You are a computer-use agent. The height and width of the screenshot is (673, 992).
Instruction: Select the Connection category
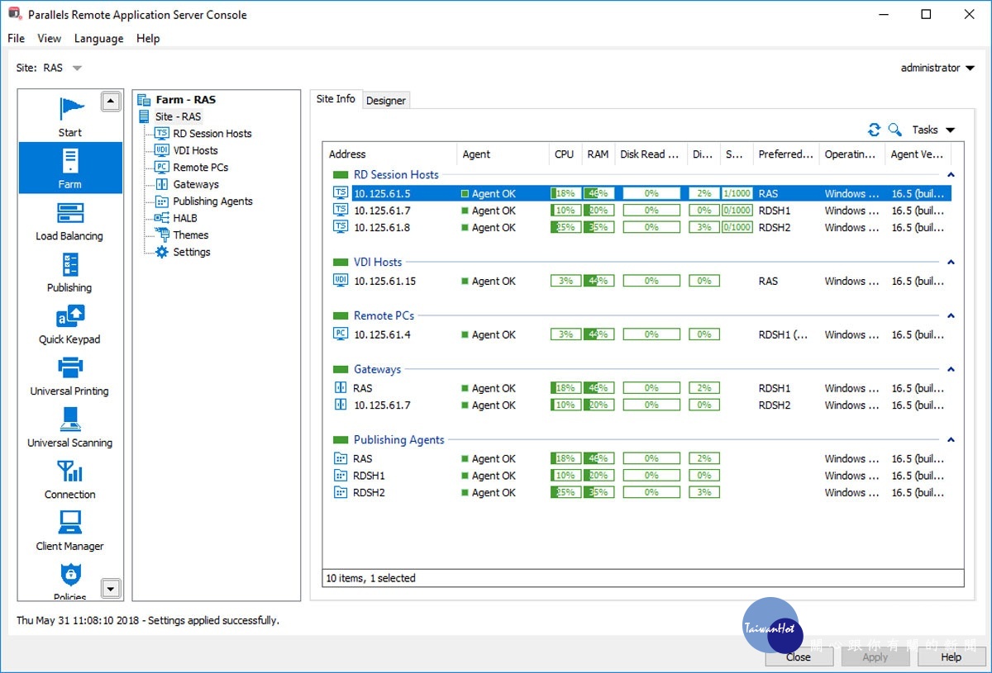point(70,480)
